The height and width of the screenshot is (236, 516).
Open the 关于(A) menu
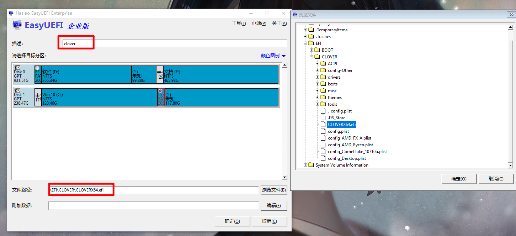coord(279,23)
